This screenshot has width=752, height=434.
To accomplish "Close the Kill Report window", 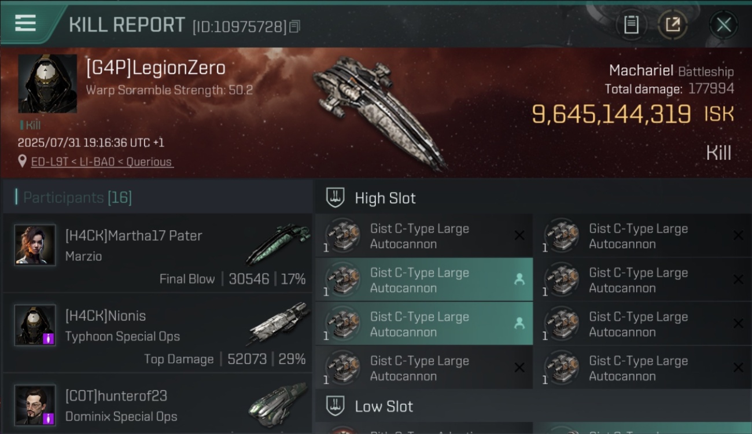I will 724,25.
